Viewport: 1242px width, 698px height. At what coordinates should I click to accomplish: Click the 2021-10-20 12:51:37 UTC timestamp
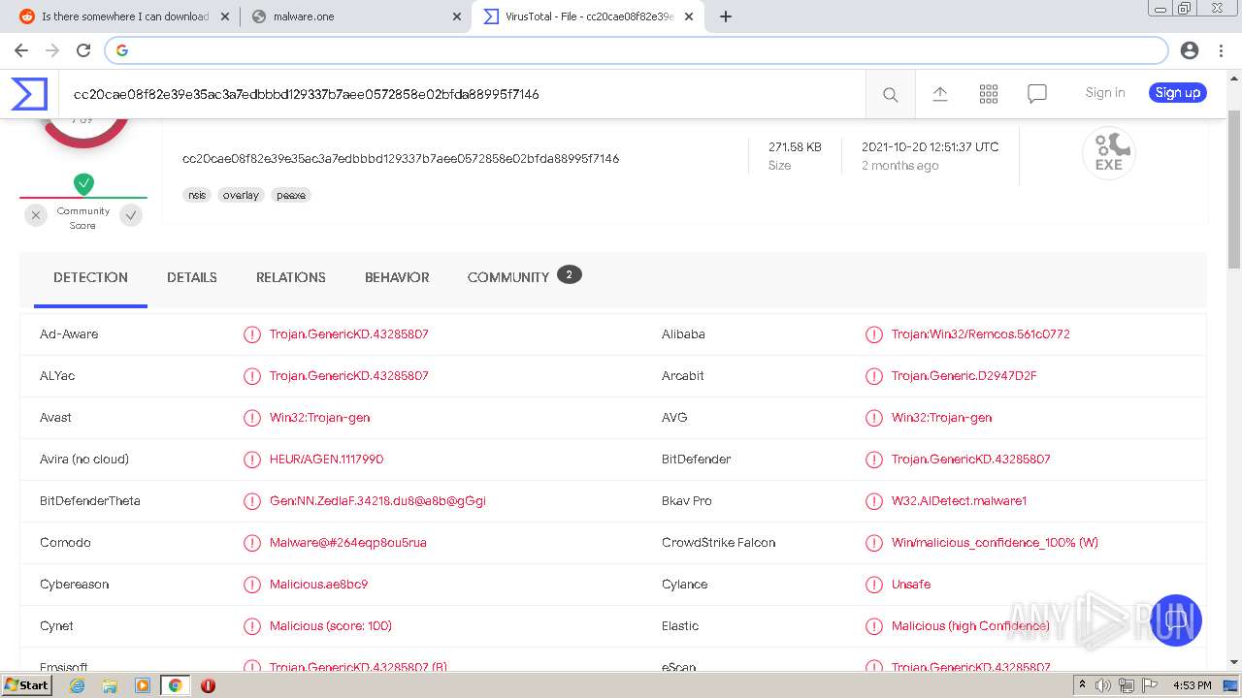pyautogui.click(x=930, y=147)
